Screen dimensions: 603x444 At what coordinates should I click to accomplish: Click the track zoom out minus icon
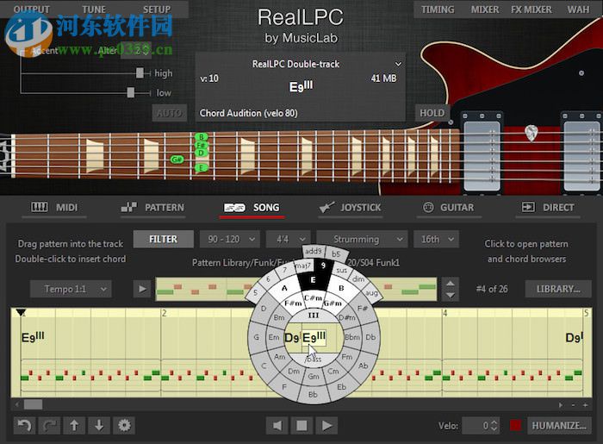coord(574,405)
